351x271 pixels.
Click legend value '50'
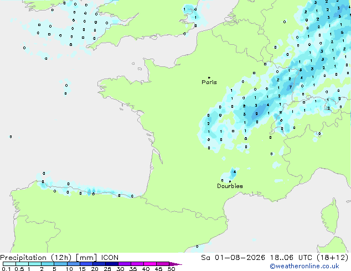(171, 269)
